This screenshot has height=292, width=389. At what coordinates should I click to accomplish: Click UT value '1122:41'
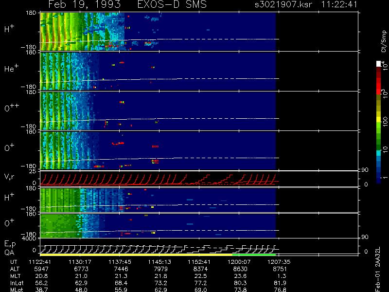40,262
